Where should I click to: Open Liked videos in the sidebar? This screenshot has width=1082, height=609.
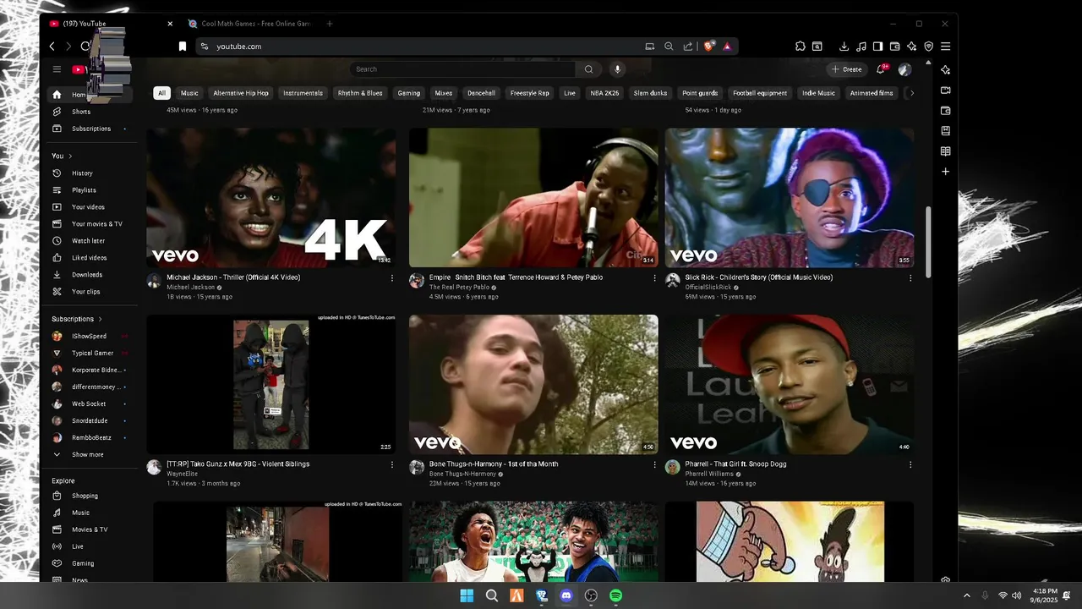(x=89, y=258)
